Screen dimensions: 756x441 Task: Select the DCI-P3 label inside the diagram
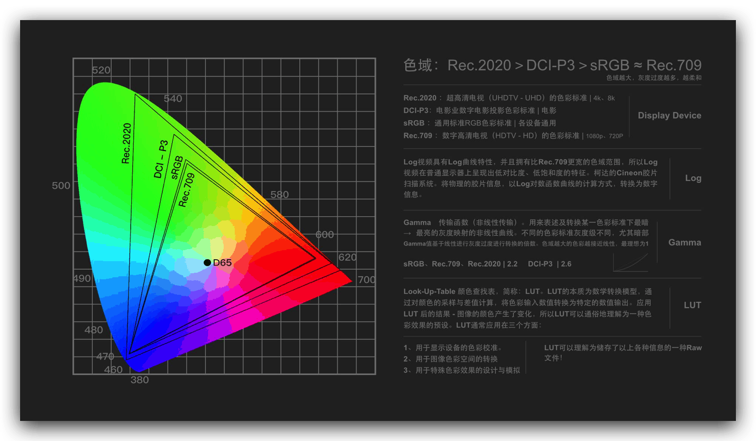(x=161, y=159)
